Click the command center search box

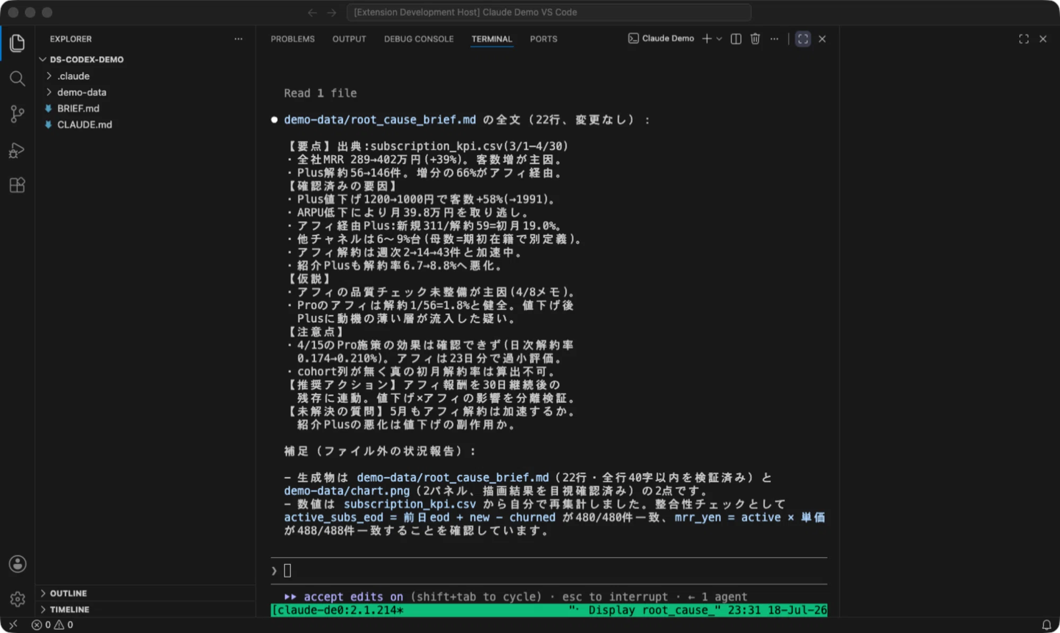[549, 12]
